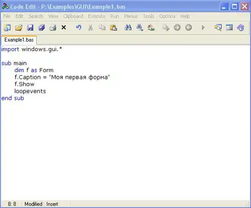Paste from clipboard using the toolbar icon
The image size is (251, 208).
(113, 28)
